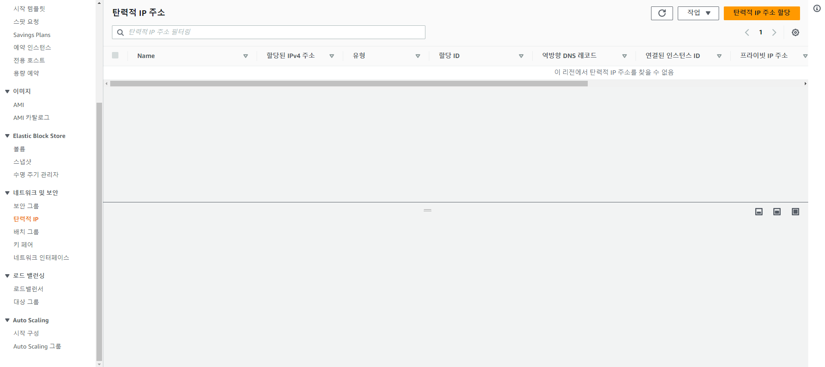Open 예약 인스턴스 in sidebar
The image size is (825, 367).
click(x=32, y=47)
